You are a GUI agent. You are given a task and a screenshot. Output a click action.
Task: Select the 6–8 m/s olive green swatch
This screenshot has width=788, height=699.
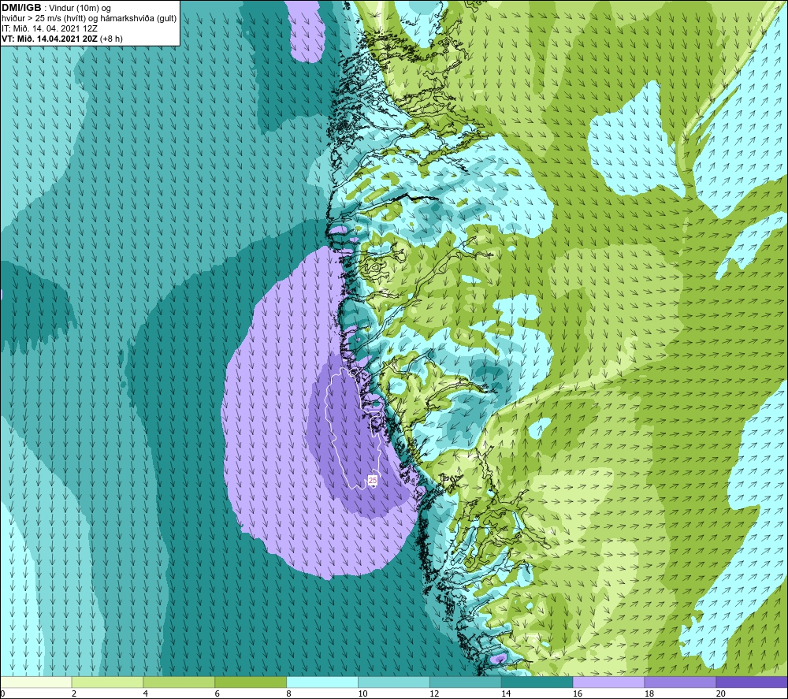(251, 682)
